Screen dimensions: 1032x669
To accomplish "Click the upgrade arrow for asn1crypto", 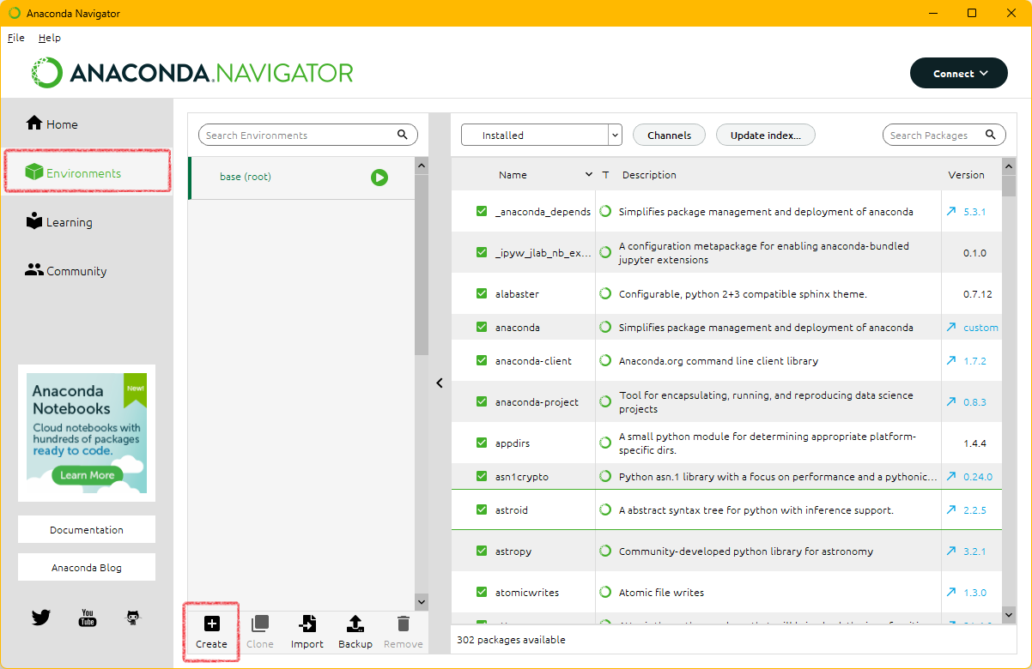I will [951, 476].
